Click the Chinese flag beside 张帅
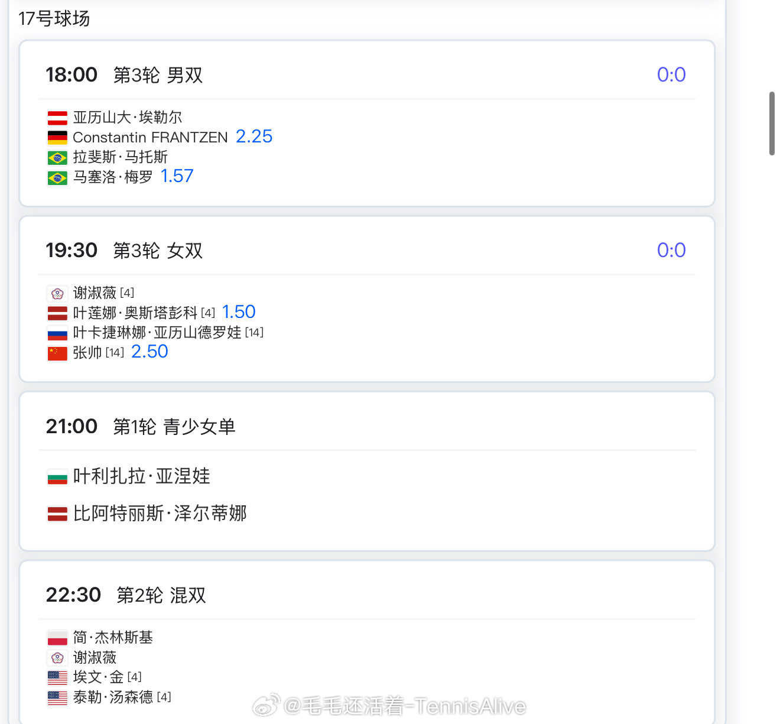780x724 pixels. click(x=57, y=353)
